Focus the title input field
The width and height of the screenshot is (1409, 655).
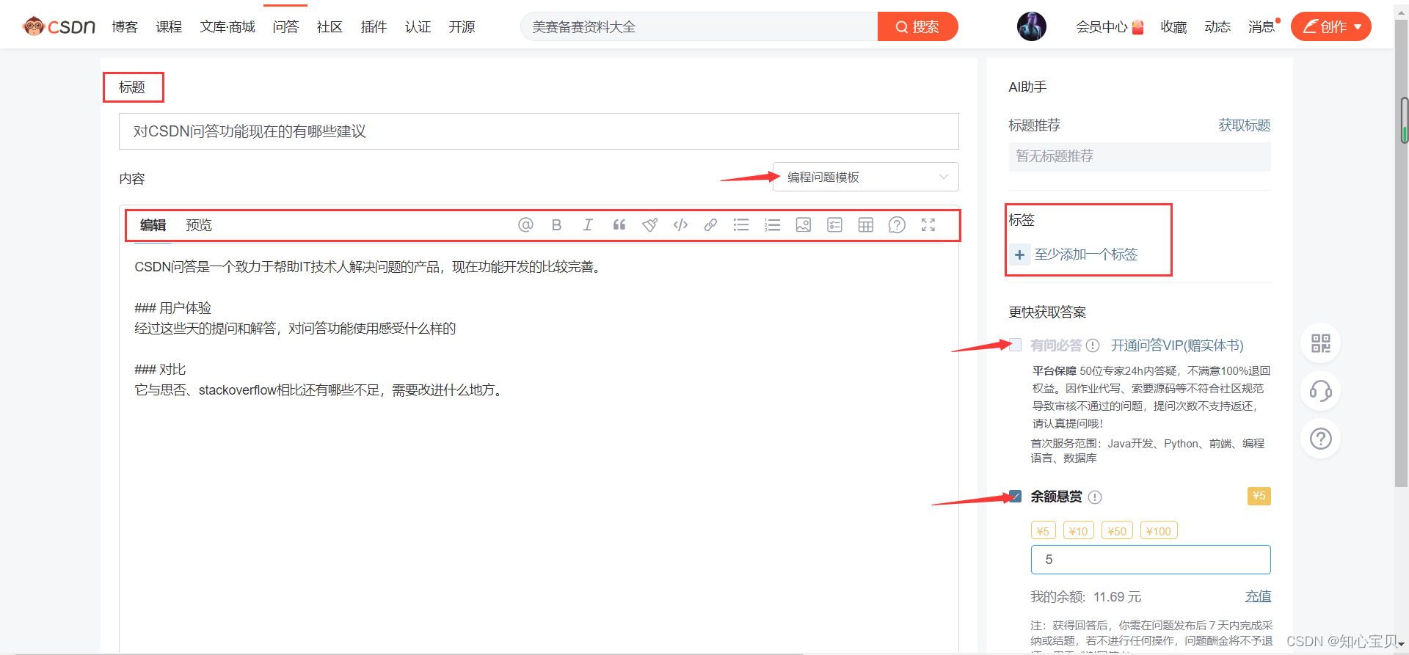click(539, 131)
